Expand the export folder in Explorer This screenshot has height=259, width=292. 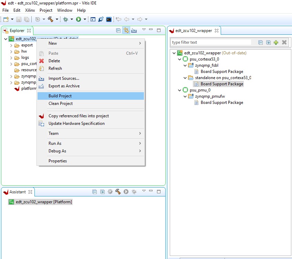click(11, 45)
